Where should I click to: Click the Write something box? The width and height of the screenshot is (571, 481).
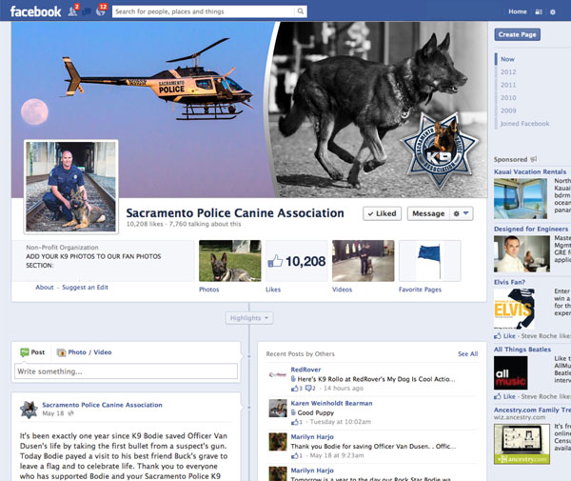tap(126, 371)
